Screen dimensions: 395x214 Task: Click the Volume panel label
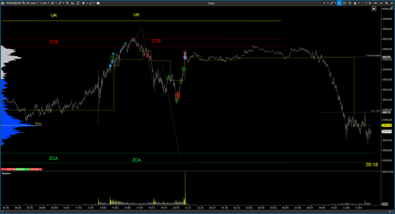click(6, 173)
